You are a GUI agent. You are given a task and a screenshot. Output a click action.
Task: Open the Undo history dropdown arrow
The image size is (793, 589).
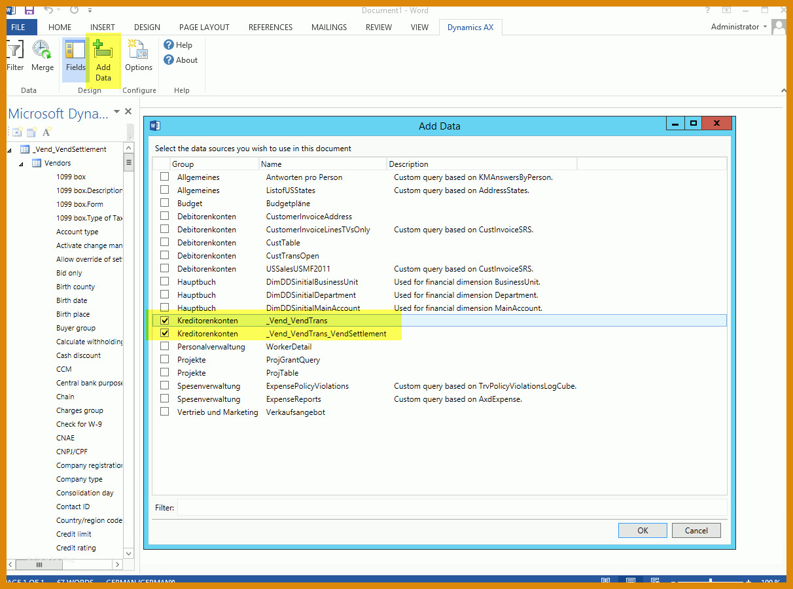point(59,10)
